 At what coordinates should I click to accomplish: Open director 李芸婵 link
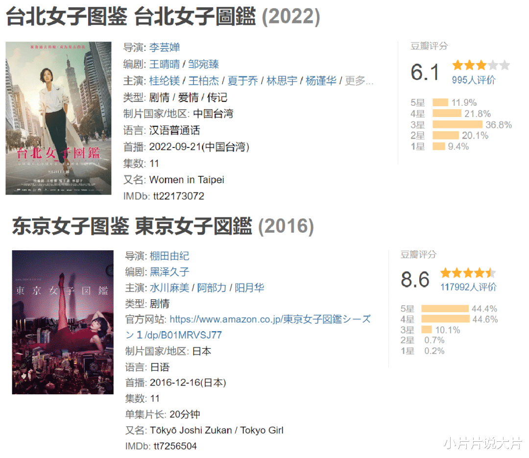165,47
